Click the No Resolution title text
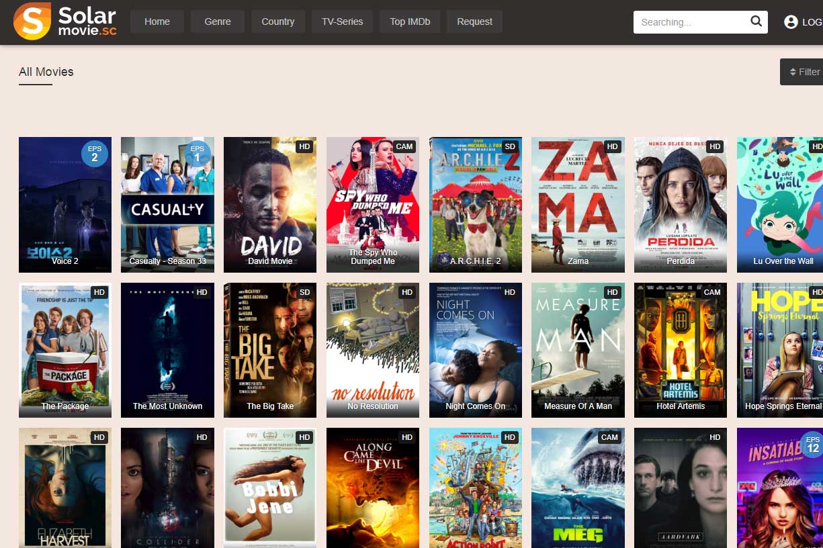Screen dimensions: 823x548 [x=373, y=406]
